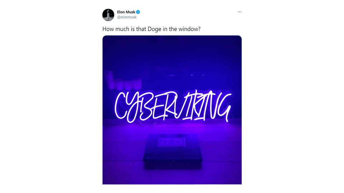344x193 pixels.
Task: Open the purple neon tweet photo
Action: point(172,110)
